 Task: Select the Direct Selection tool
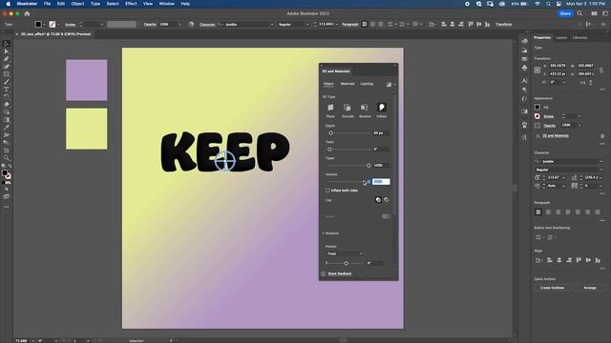[x=7, y=51]
